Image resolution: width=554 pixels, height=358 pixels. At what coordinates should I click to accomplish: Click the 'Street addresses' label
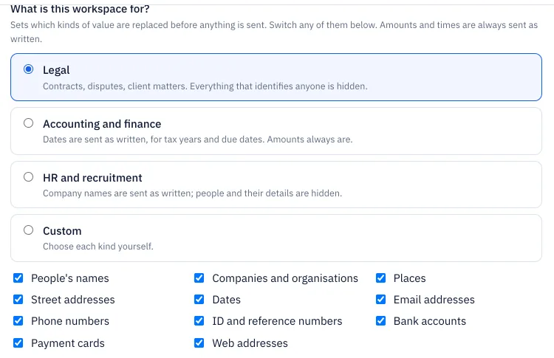click(x=73, y=300)
